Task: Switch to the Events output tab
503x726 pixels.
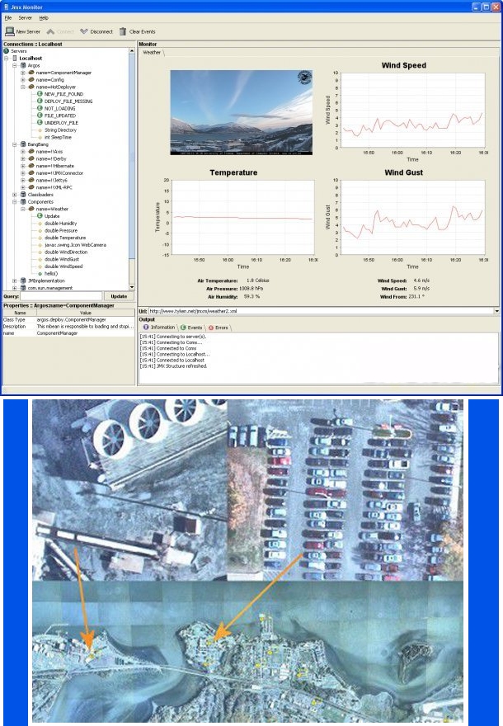Action: (x=192, y=328)
